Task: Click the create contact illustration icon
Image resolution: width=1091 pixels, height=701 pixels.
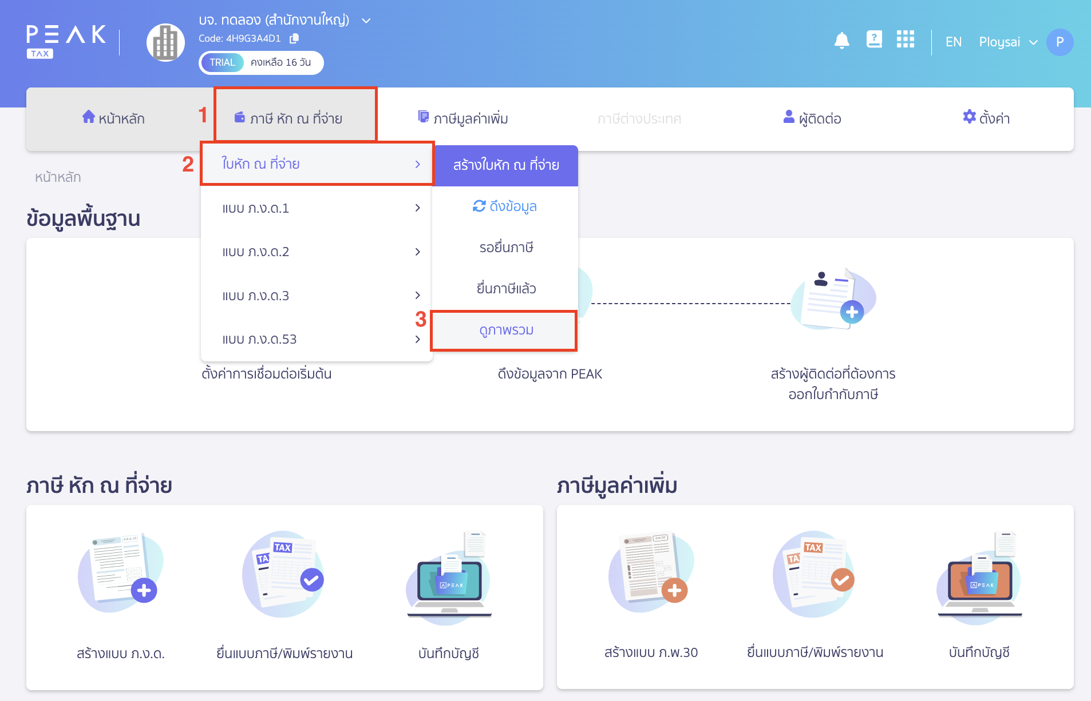Action: (x=833, y=299)
